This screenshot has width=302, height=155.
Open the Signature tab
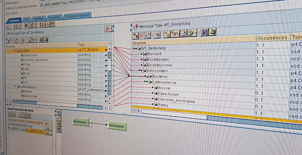click(38, 19)
